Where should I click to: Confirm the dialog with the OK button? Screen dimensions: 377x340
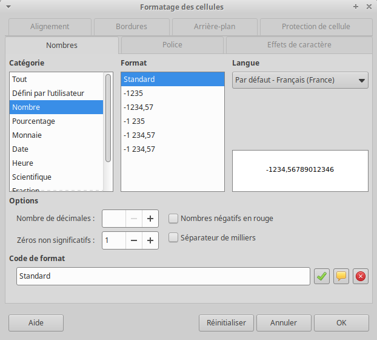click(x=341, y=323)
